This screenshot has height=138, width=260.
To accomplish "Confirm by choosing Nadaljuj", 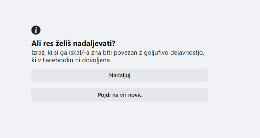I will 120,75.
